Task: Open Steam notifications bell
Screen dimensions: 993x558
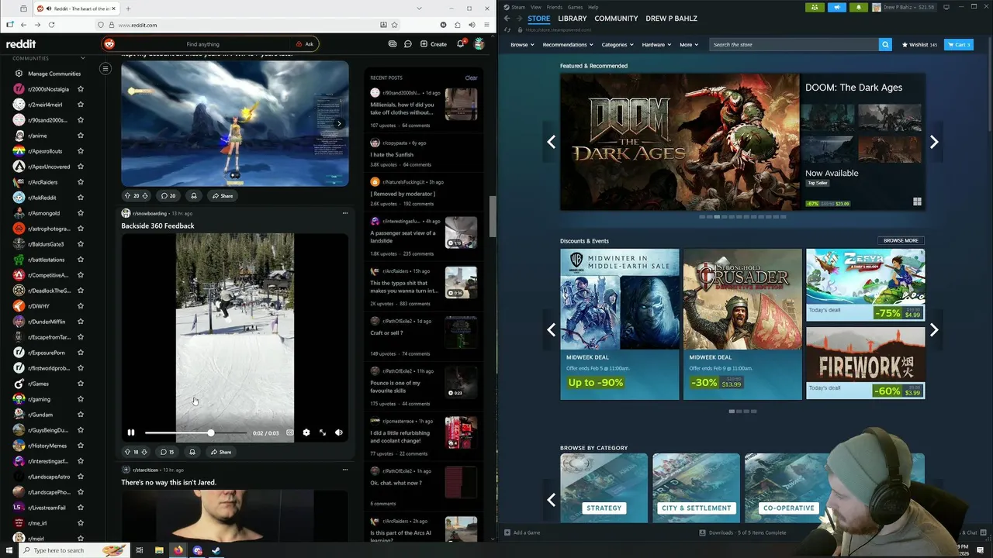Action: (859, 7)
